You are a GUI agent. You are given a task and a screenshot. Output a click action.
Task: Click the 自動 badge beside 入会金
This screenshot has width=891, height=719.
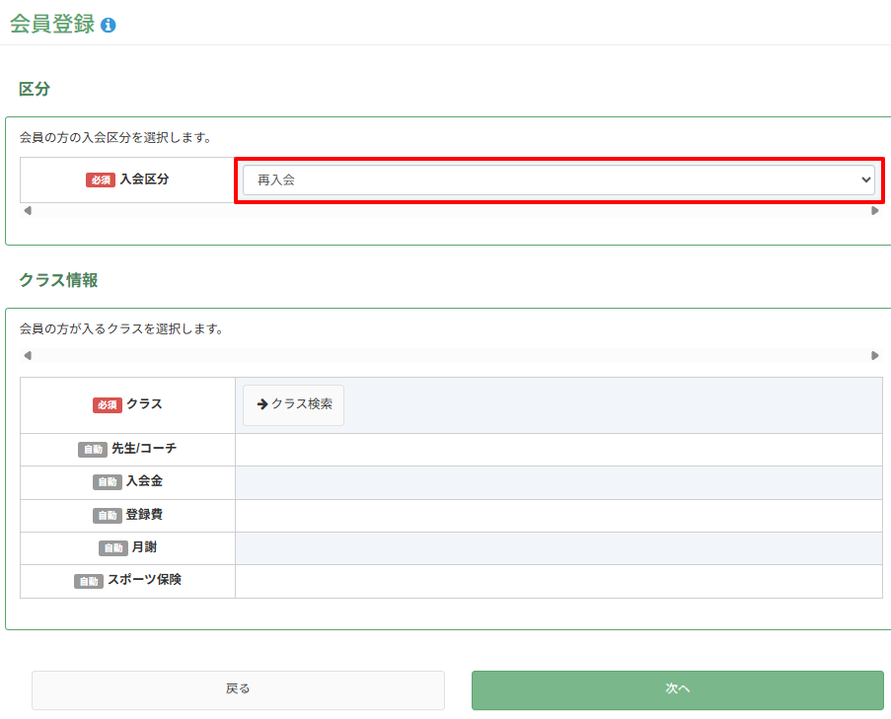point(108,481)
